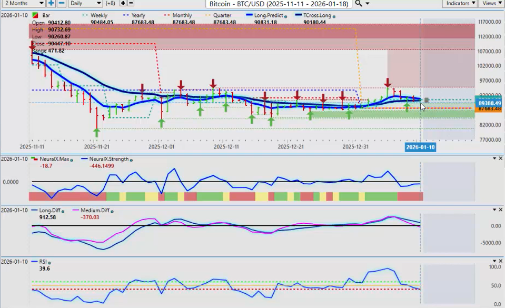
Task: Close the Long.Diff indicator panel
Action: [x=500, y=210]
